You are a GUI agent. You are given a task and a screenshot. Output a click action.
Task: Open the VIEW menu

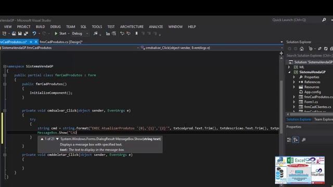(8, 26)
